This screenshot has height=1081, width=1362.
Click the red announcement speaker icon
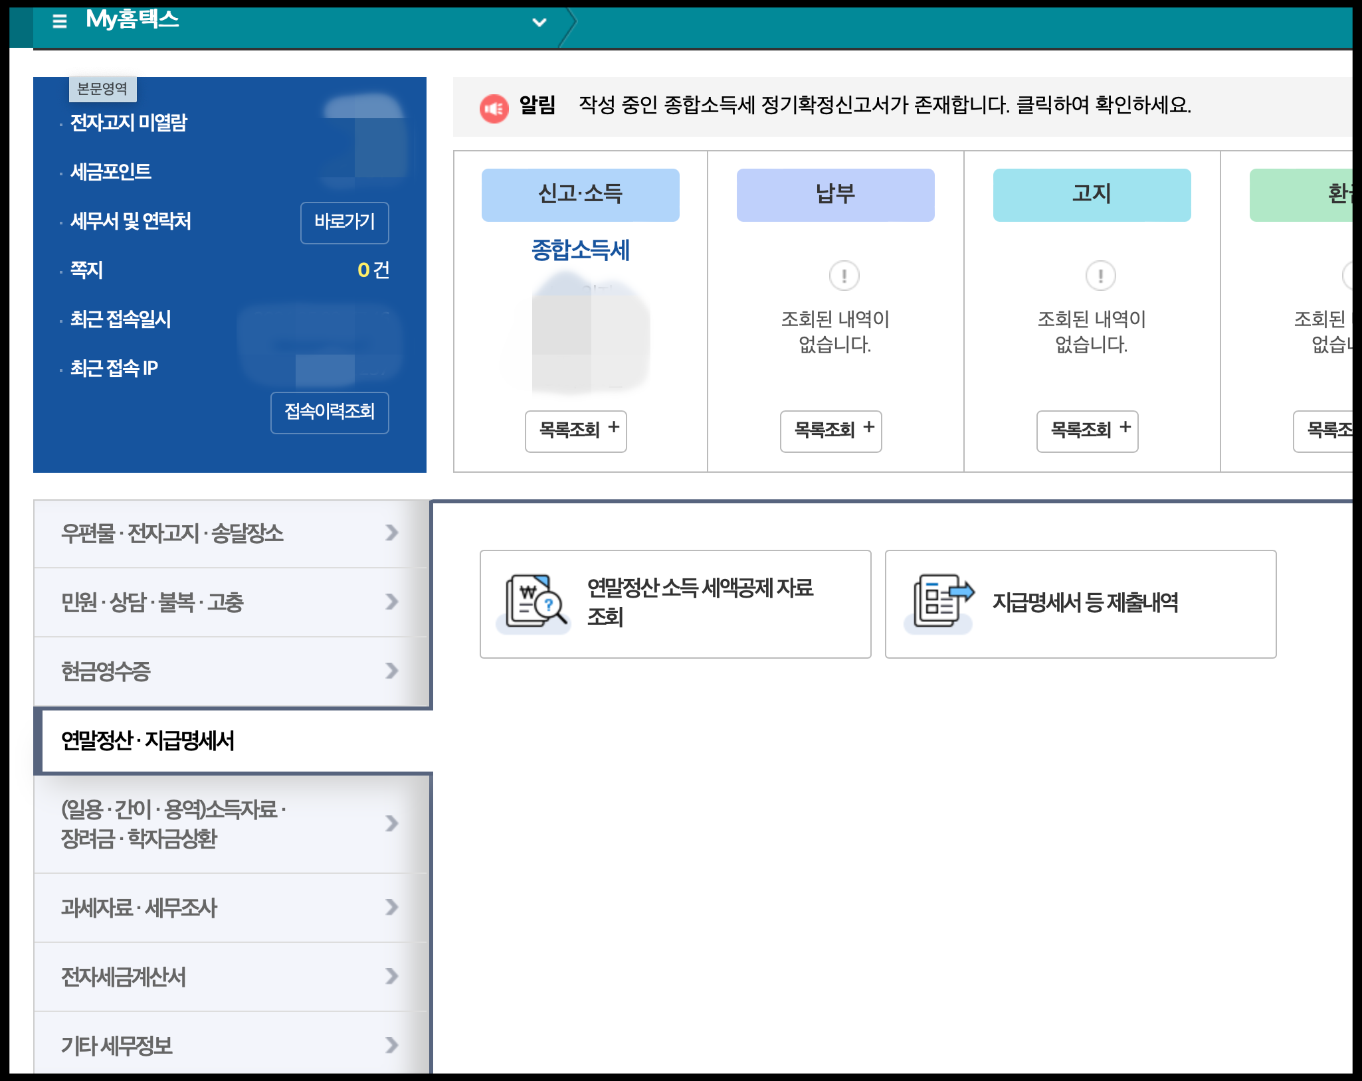(494, 108)
